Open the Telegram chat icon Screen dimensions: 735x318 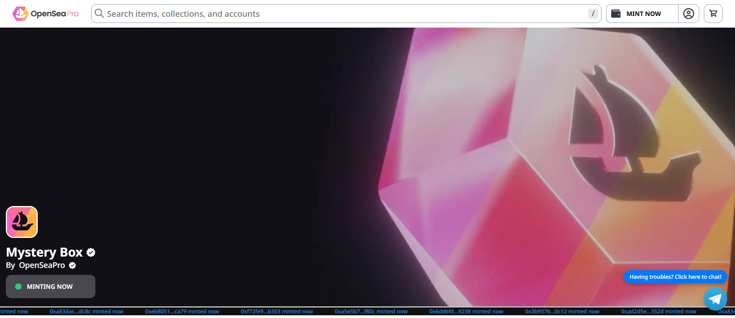[716, 299]
